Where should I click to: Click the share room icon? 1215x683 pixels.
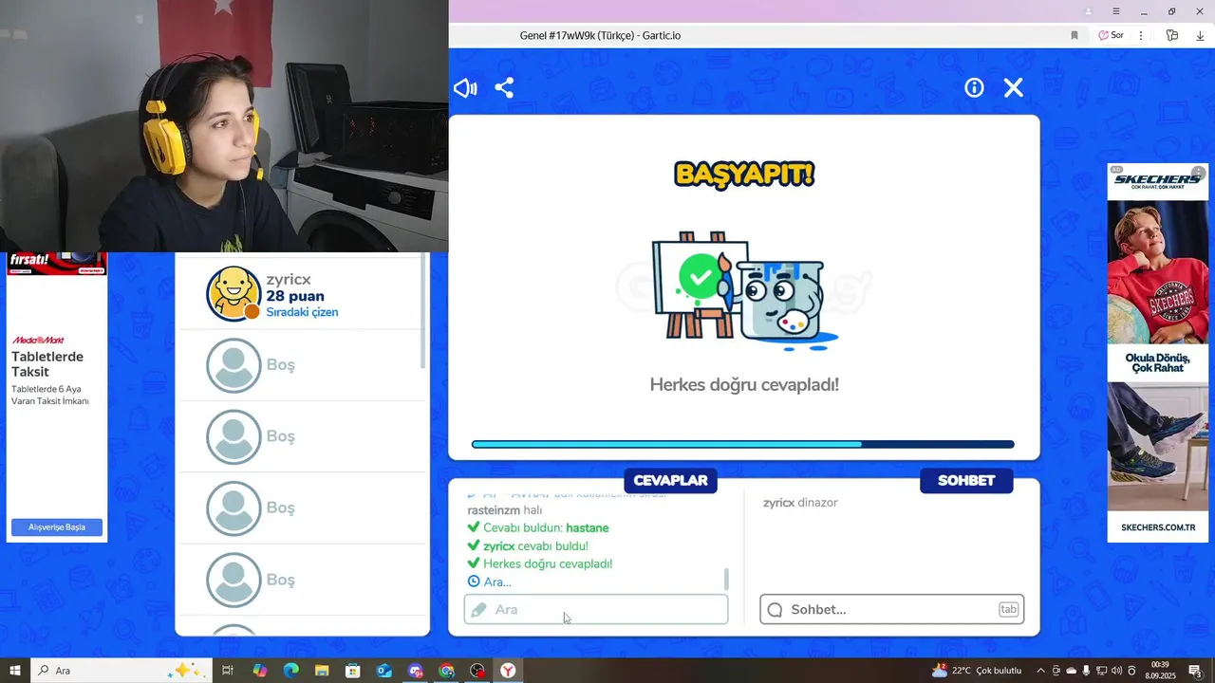click(504, 88)
